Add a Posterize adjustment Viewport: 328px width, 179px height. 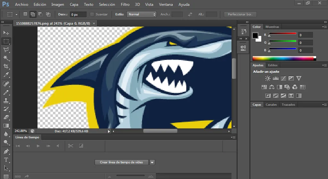point(276,96)
